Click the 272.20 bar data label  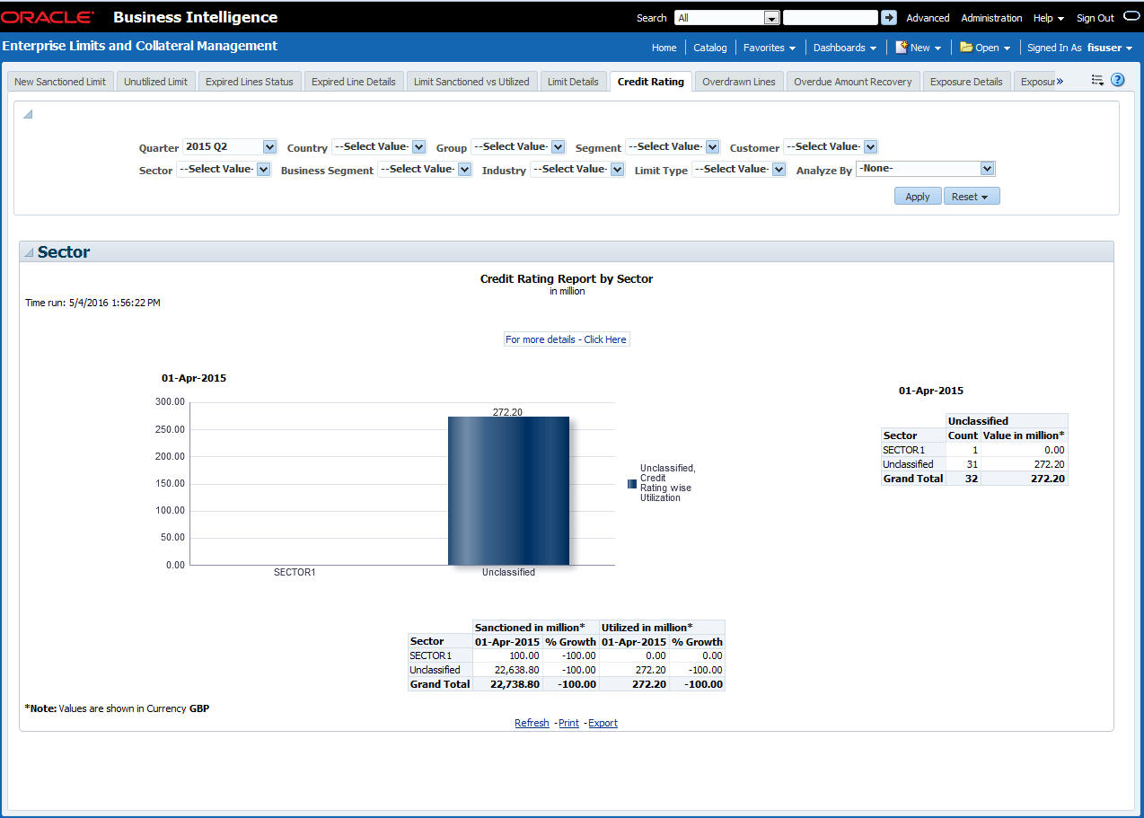pos(507,412)
